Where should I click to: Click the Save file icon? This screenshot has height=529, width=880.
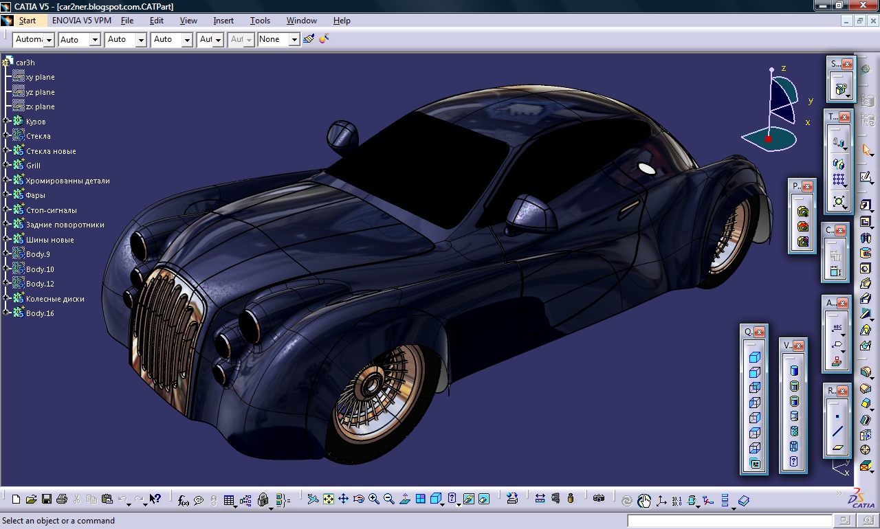pyautogui.click(x=46, y=499)
